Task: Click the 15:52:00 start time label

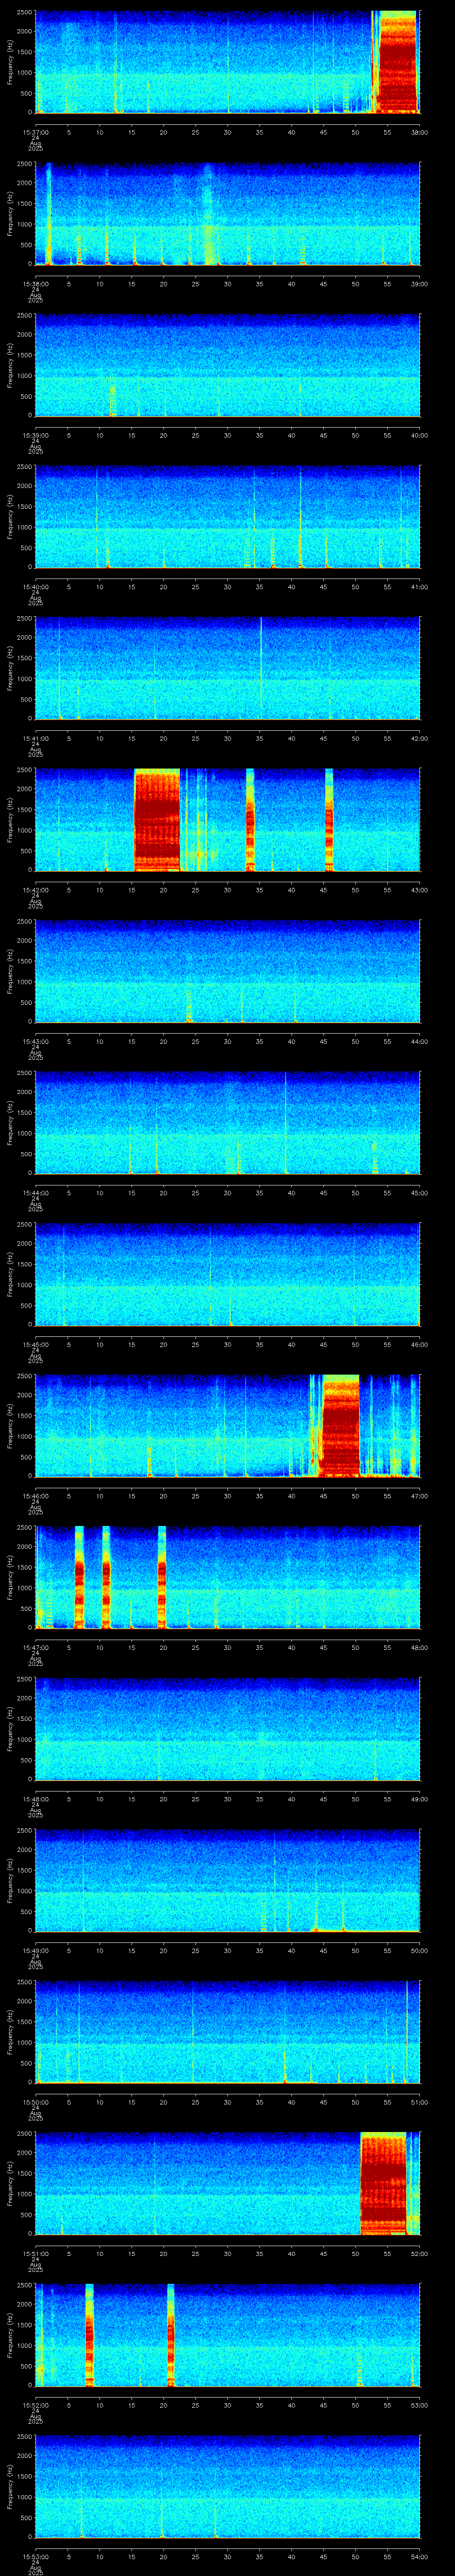Action: click(x=36, y=2405)
